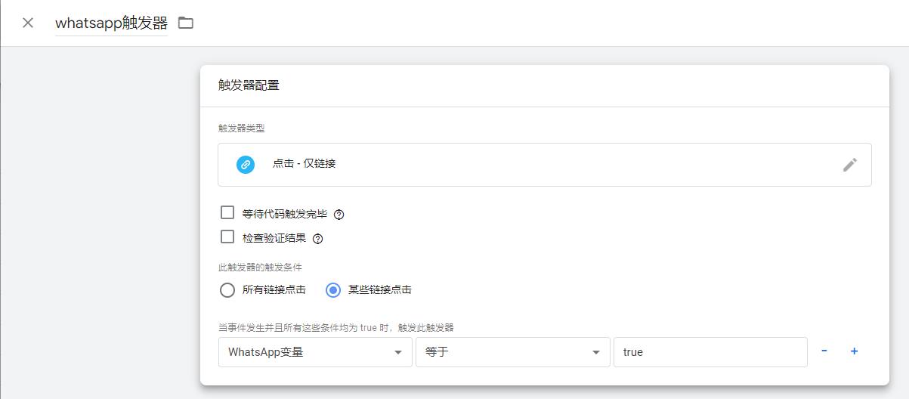This screenshot has height=399, width=909.
Task: Edit trigger type with the pencil icon
Action: [x=849, y=165]
